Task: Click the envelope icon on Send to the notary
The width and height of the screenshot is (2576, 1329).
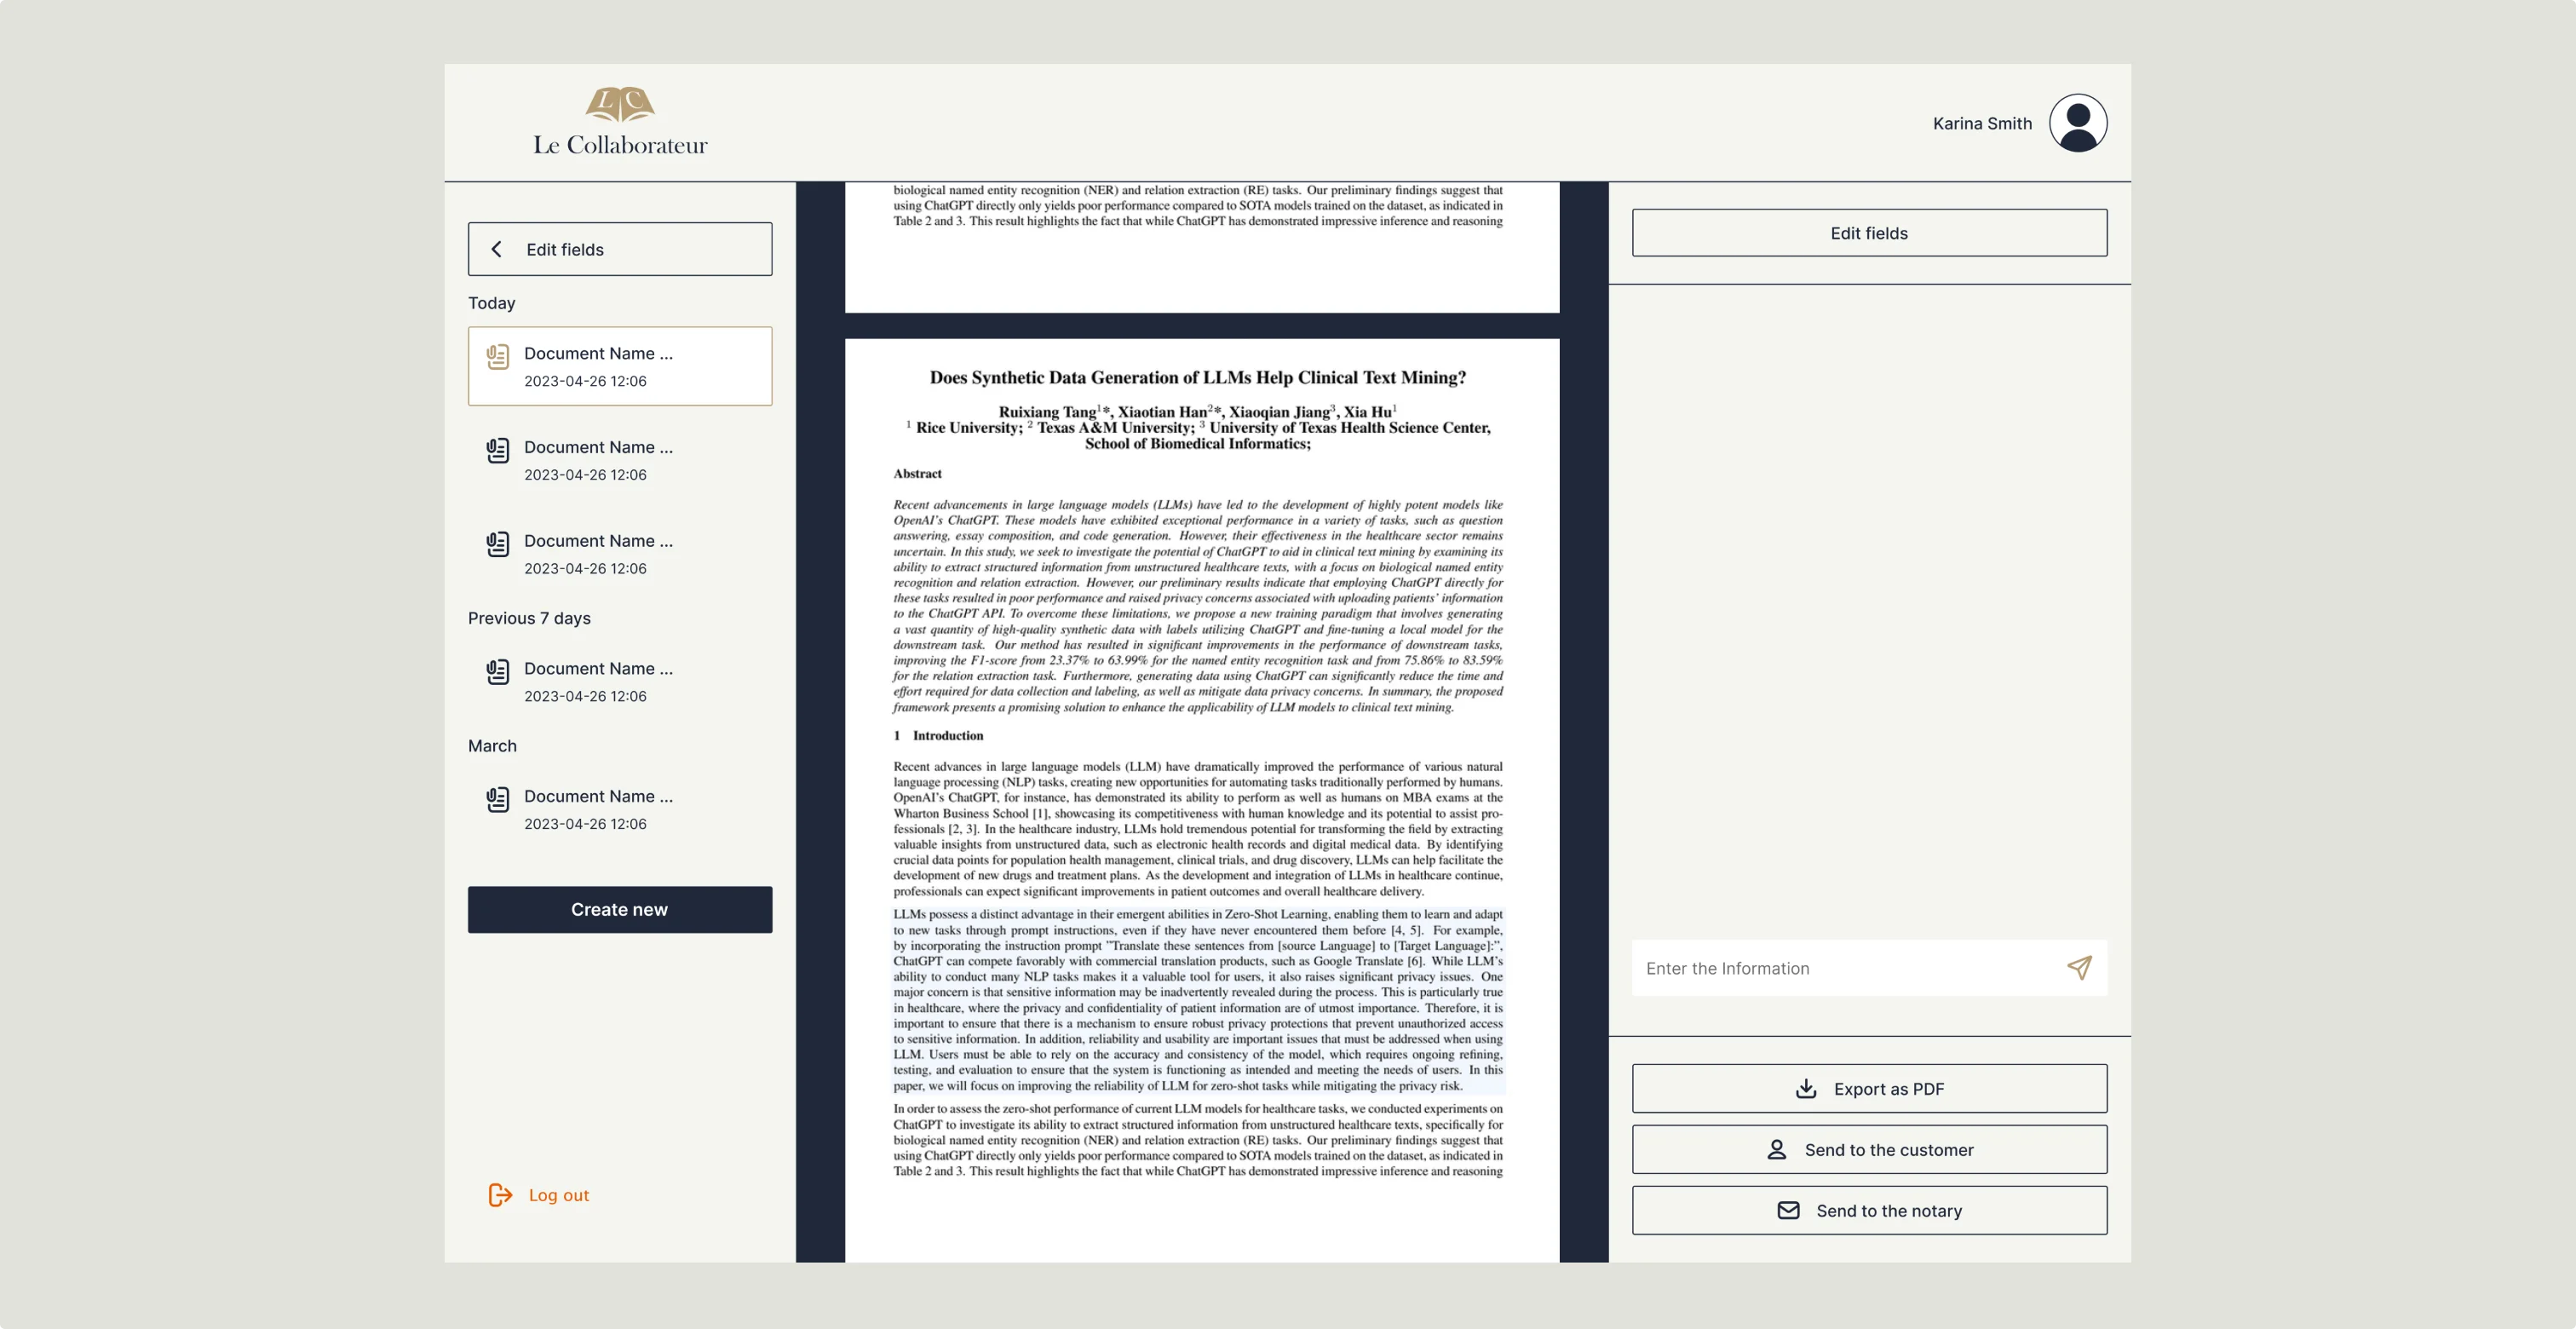Action: (x=1788, y=1210)
